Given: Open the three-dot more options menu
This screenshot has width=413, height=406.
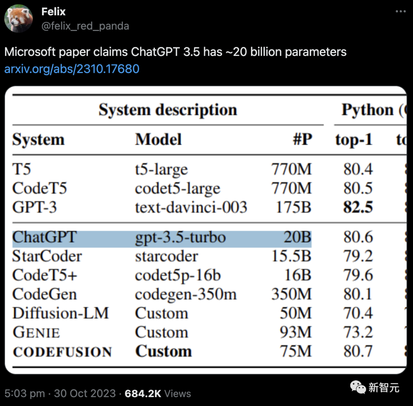Looking at the screenshot, I should (x=400, y=12).
